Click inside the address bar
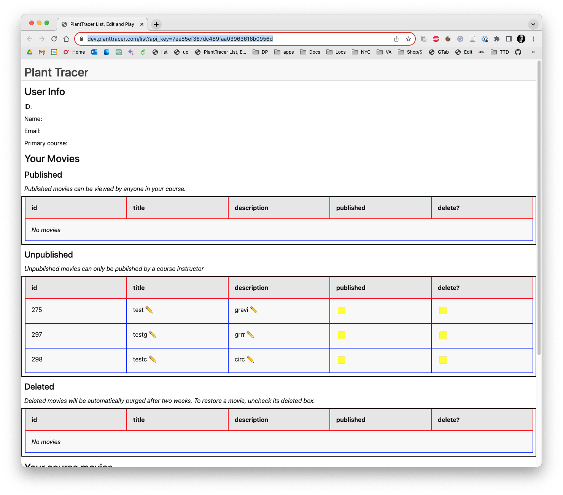This screenshot has height=495, width=563. [x=228, y=38]
